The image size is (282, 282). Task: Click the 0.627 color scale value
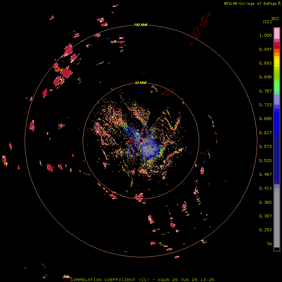click(x=265, y=133)
